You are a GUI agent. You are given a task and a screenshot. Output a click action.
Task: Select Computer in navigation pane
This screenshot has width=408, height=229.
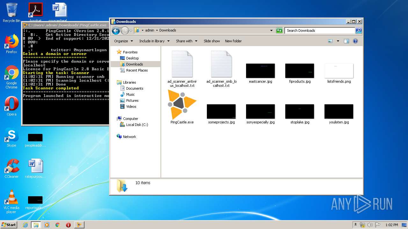tap(130, 119)
